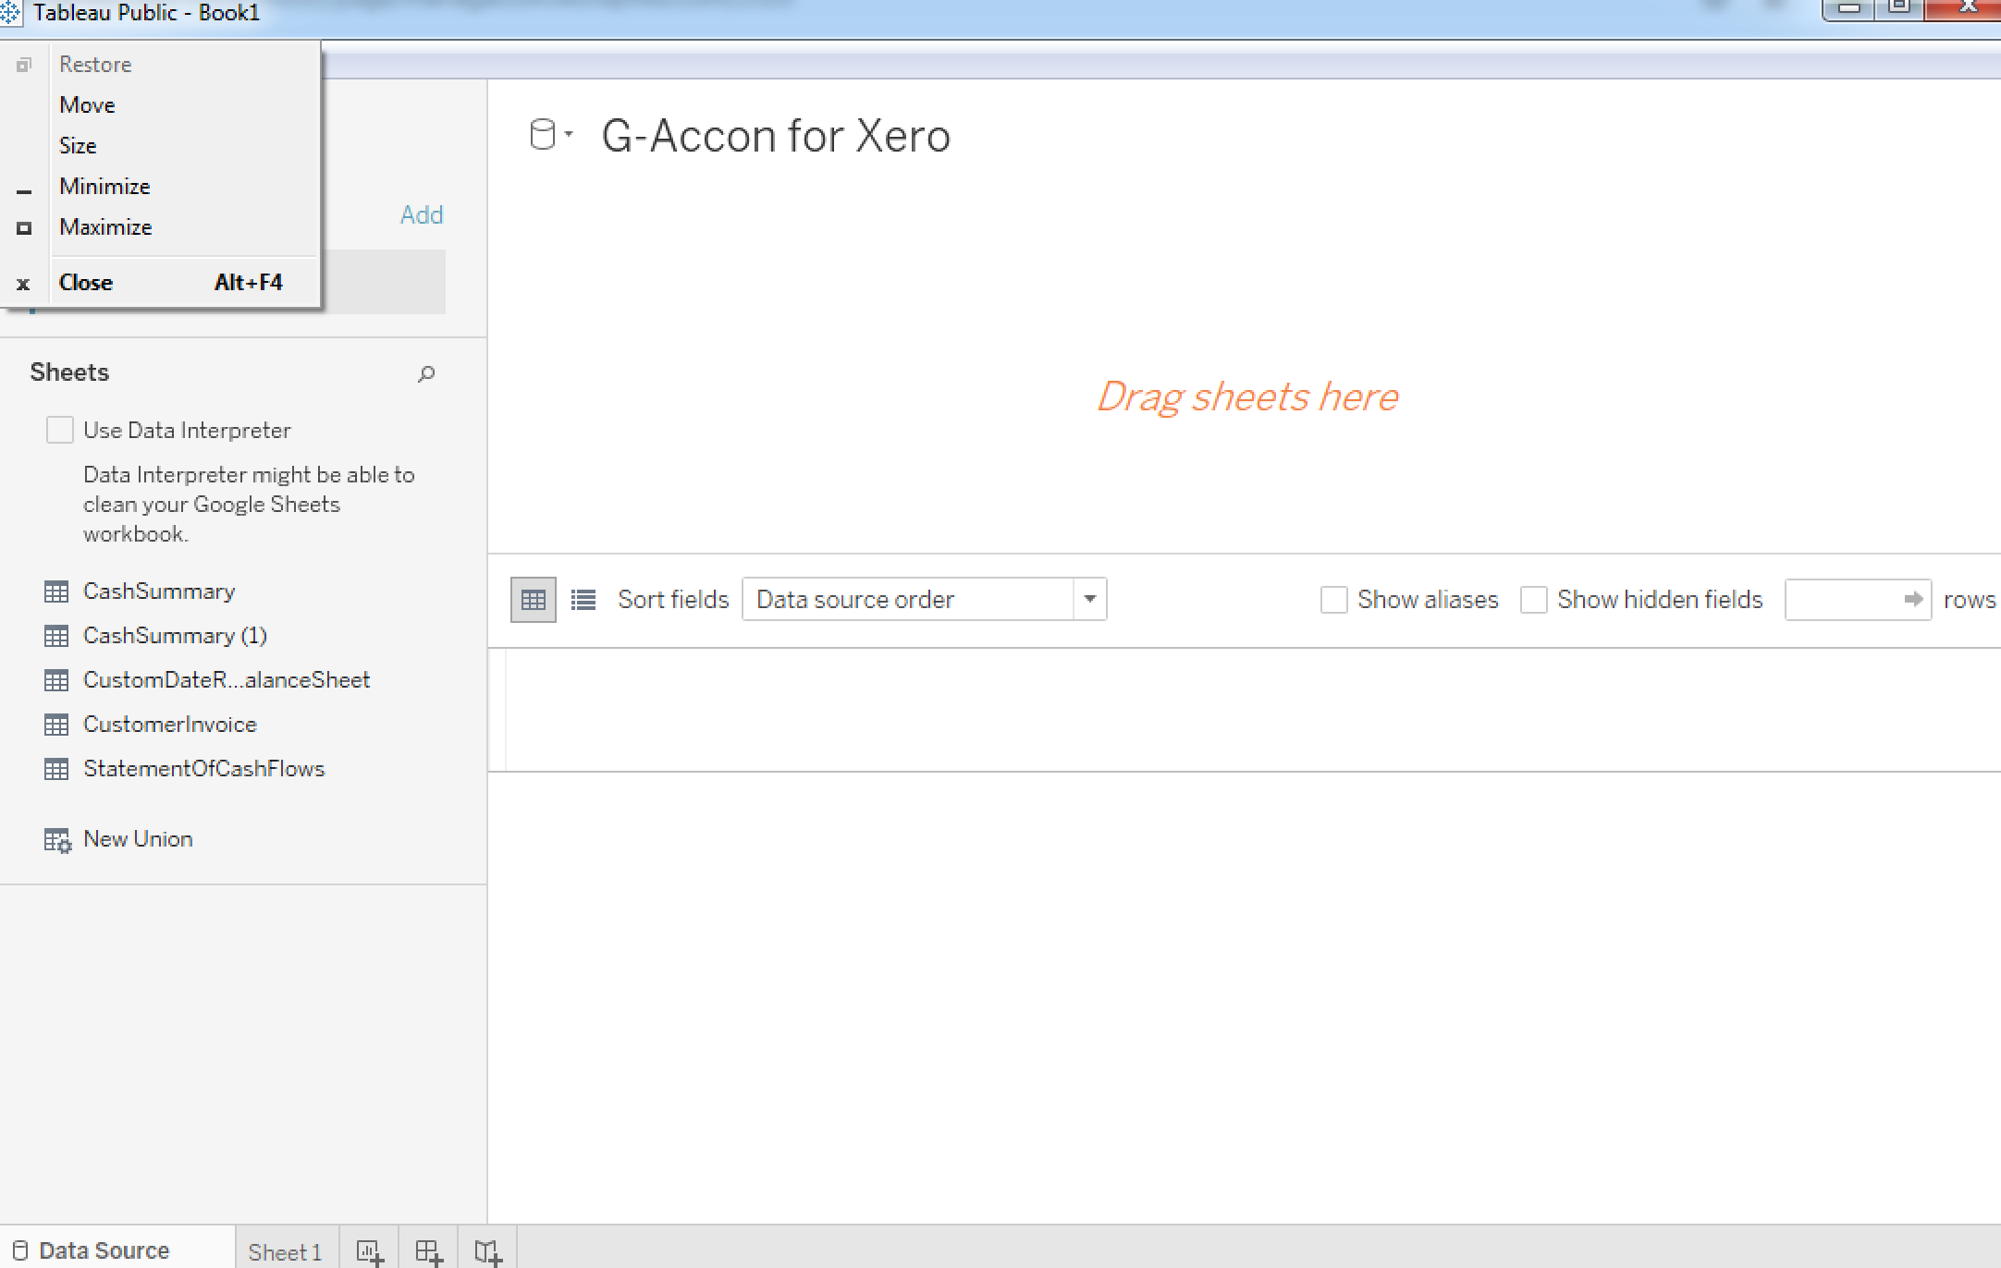This screenshot has height=1268, width=2001.
Task: Click the CashSummary table icon
Action: click(x=56, y=591)
